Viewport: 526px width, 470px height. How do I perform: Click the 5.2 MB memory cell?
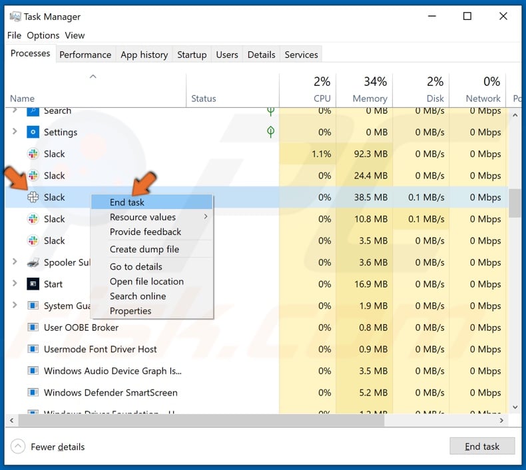[x=364, y=393]
